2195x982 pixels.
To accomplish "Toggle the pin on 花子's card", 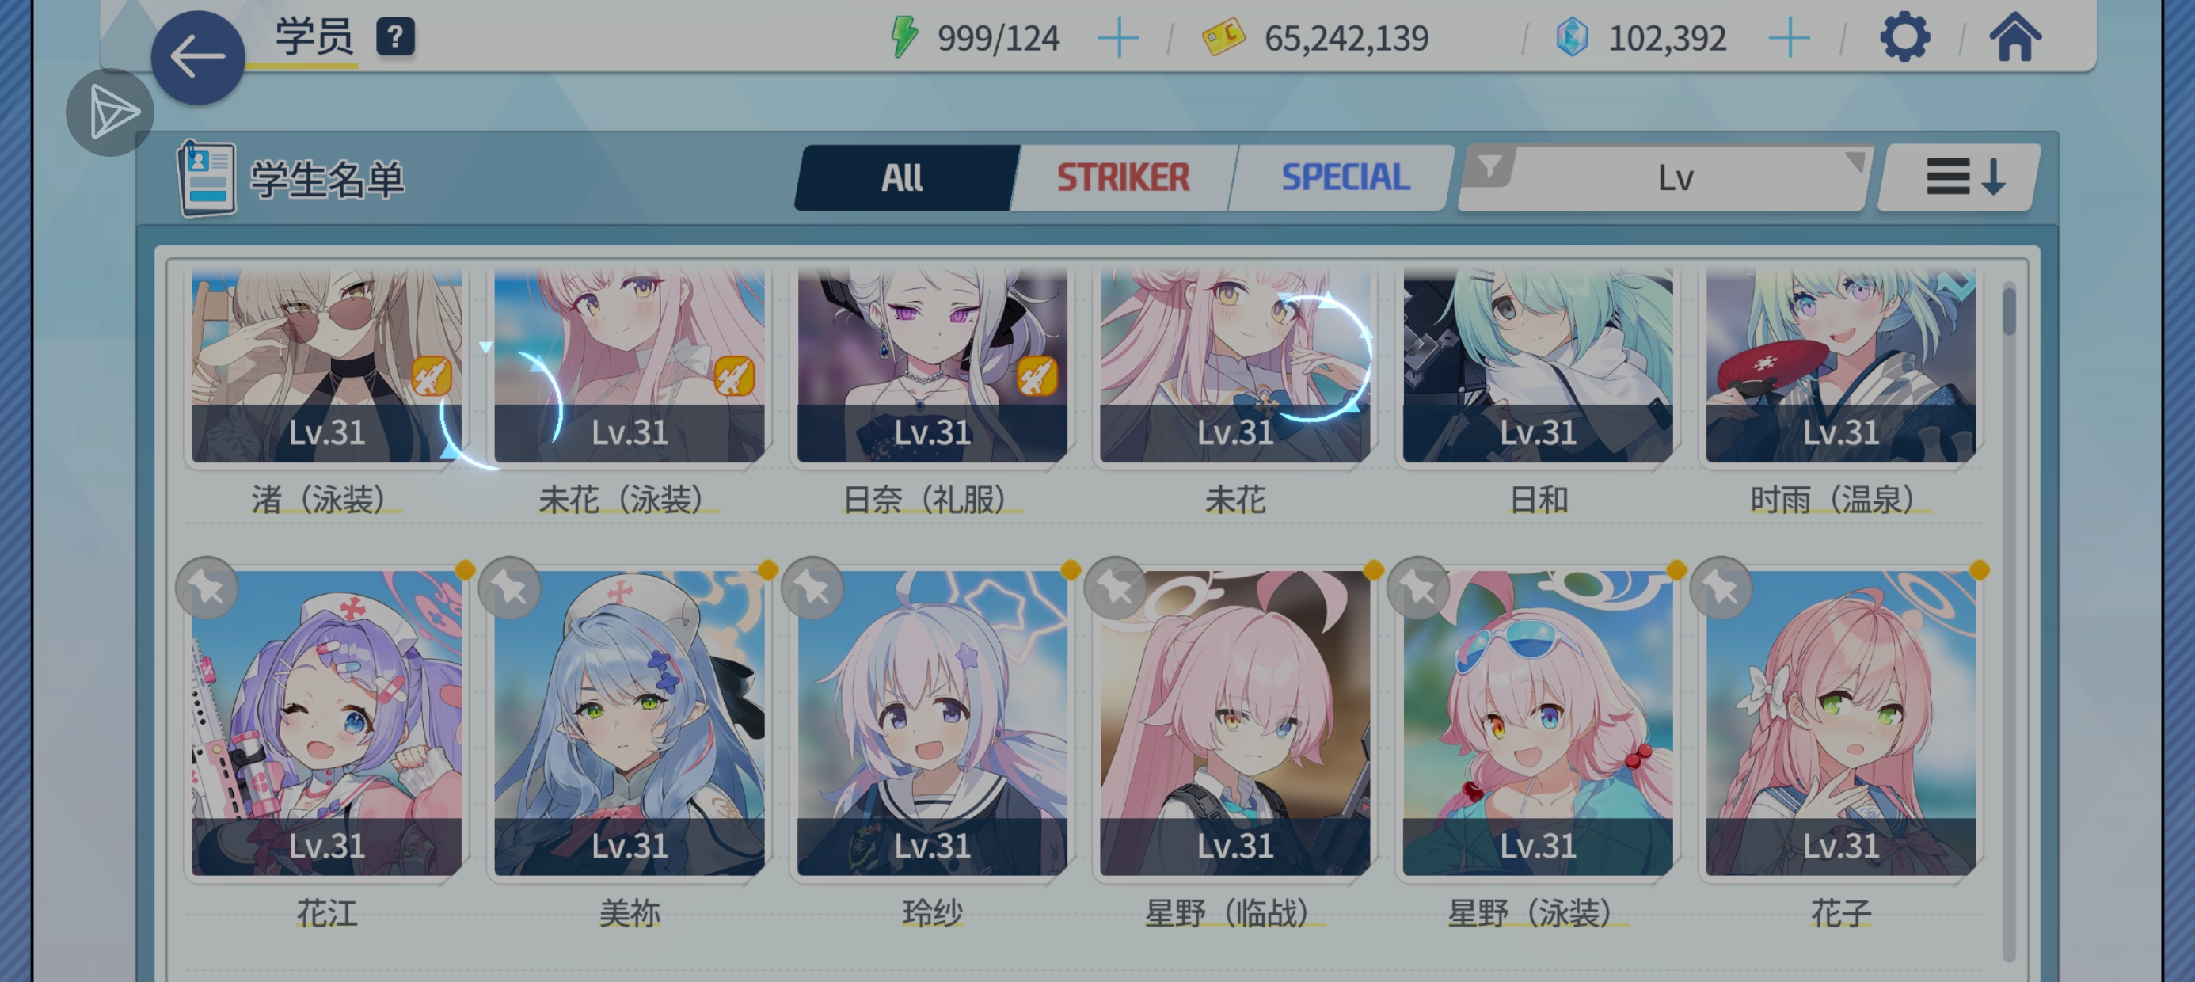I will (x=1721, y=588).
